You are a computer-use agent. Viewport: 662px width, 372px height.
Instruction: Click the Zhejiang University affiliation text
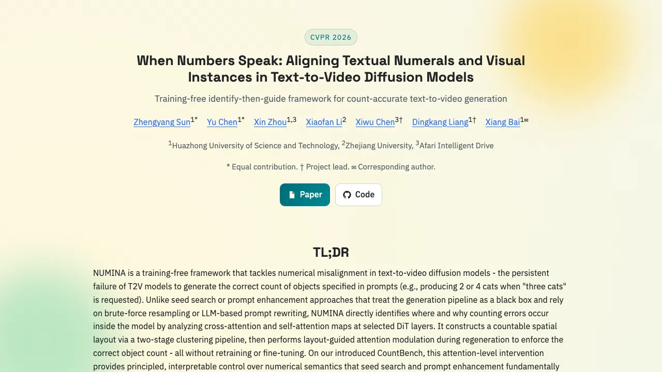click(x=378, y=146)
